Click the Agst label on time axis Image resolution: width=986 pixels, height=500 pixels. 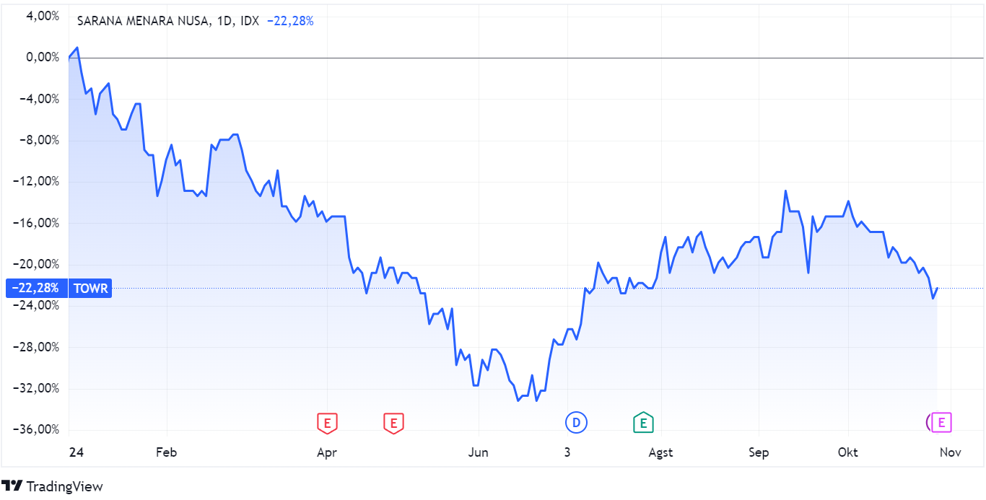[660, 452]
